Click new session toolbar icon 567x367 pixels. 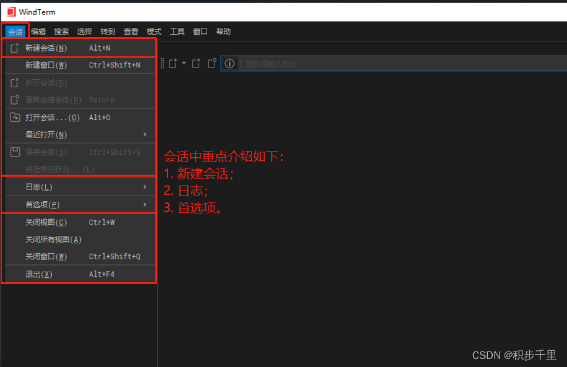(x=173, y=63)
